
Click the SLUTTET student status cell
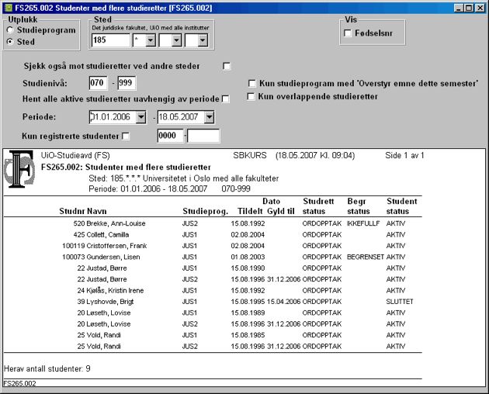[400, 302]
